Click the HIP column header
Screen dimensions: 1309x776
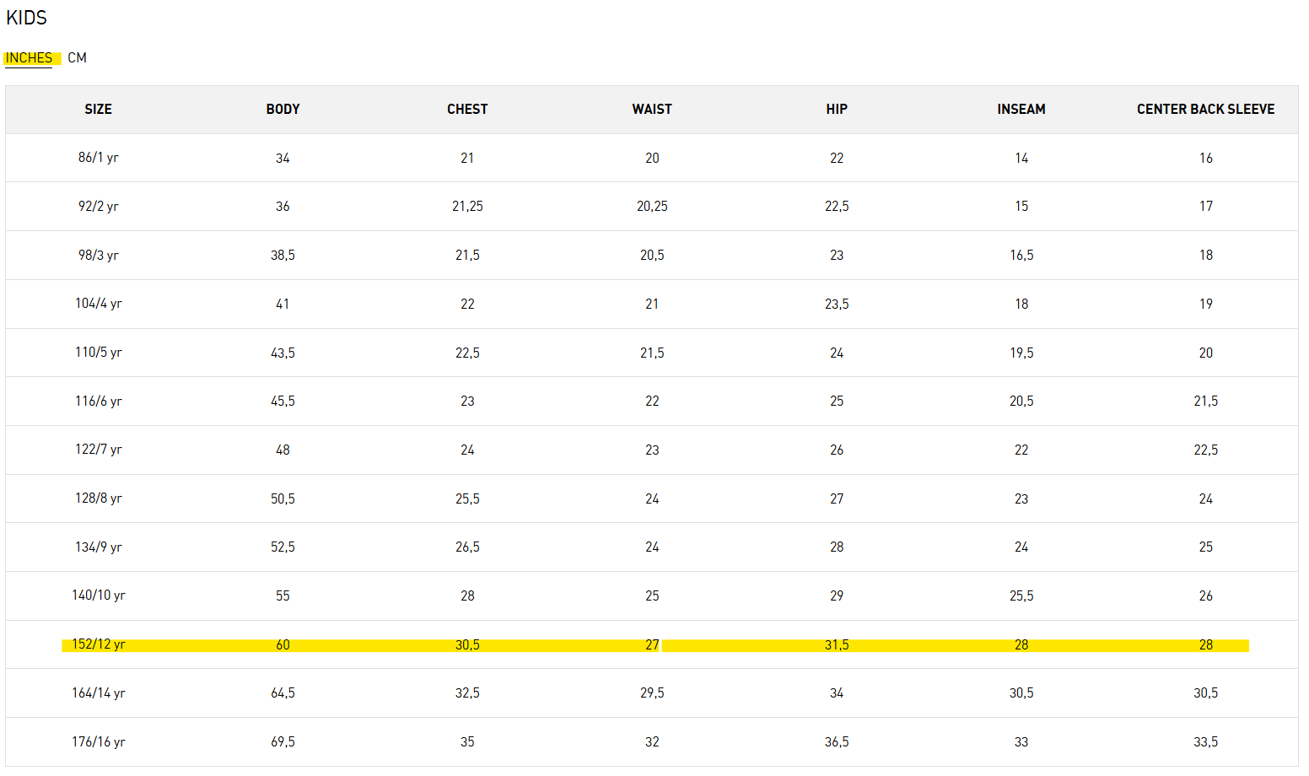point(837,109)
